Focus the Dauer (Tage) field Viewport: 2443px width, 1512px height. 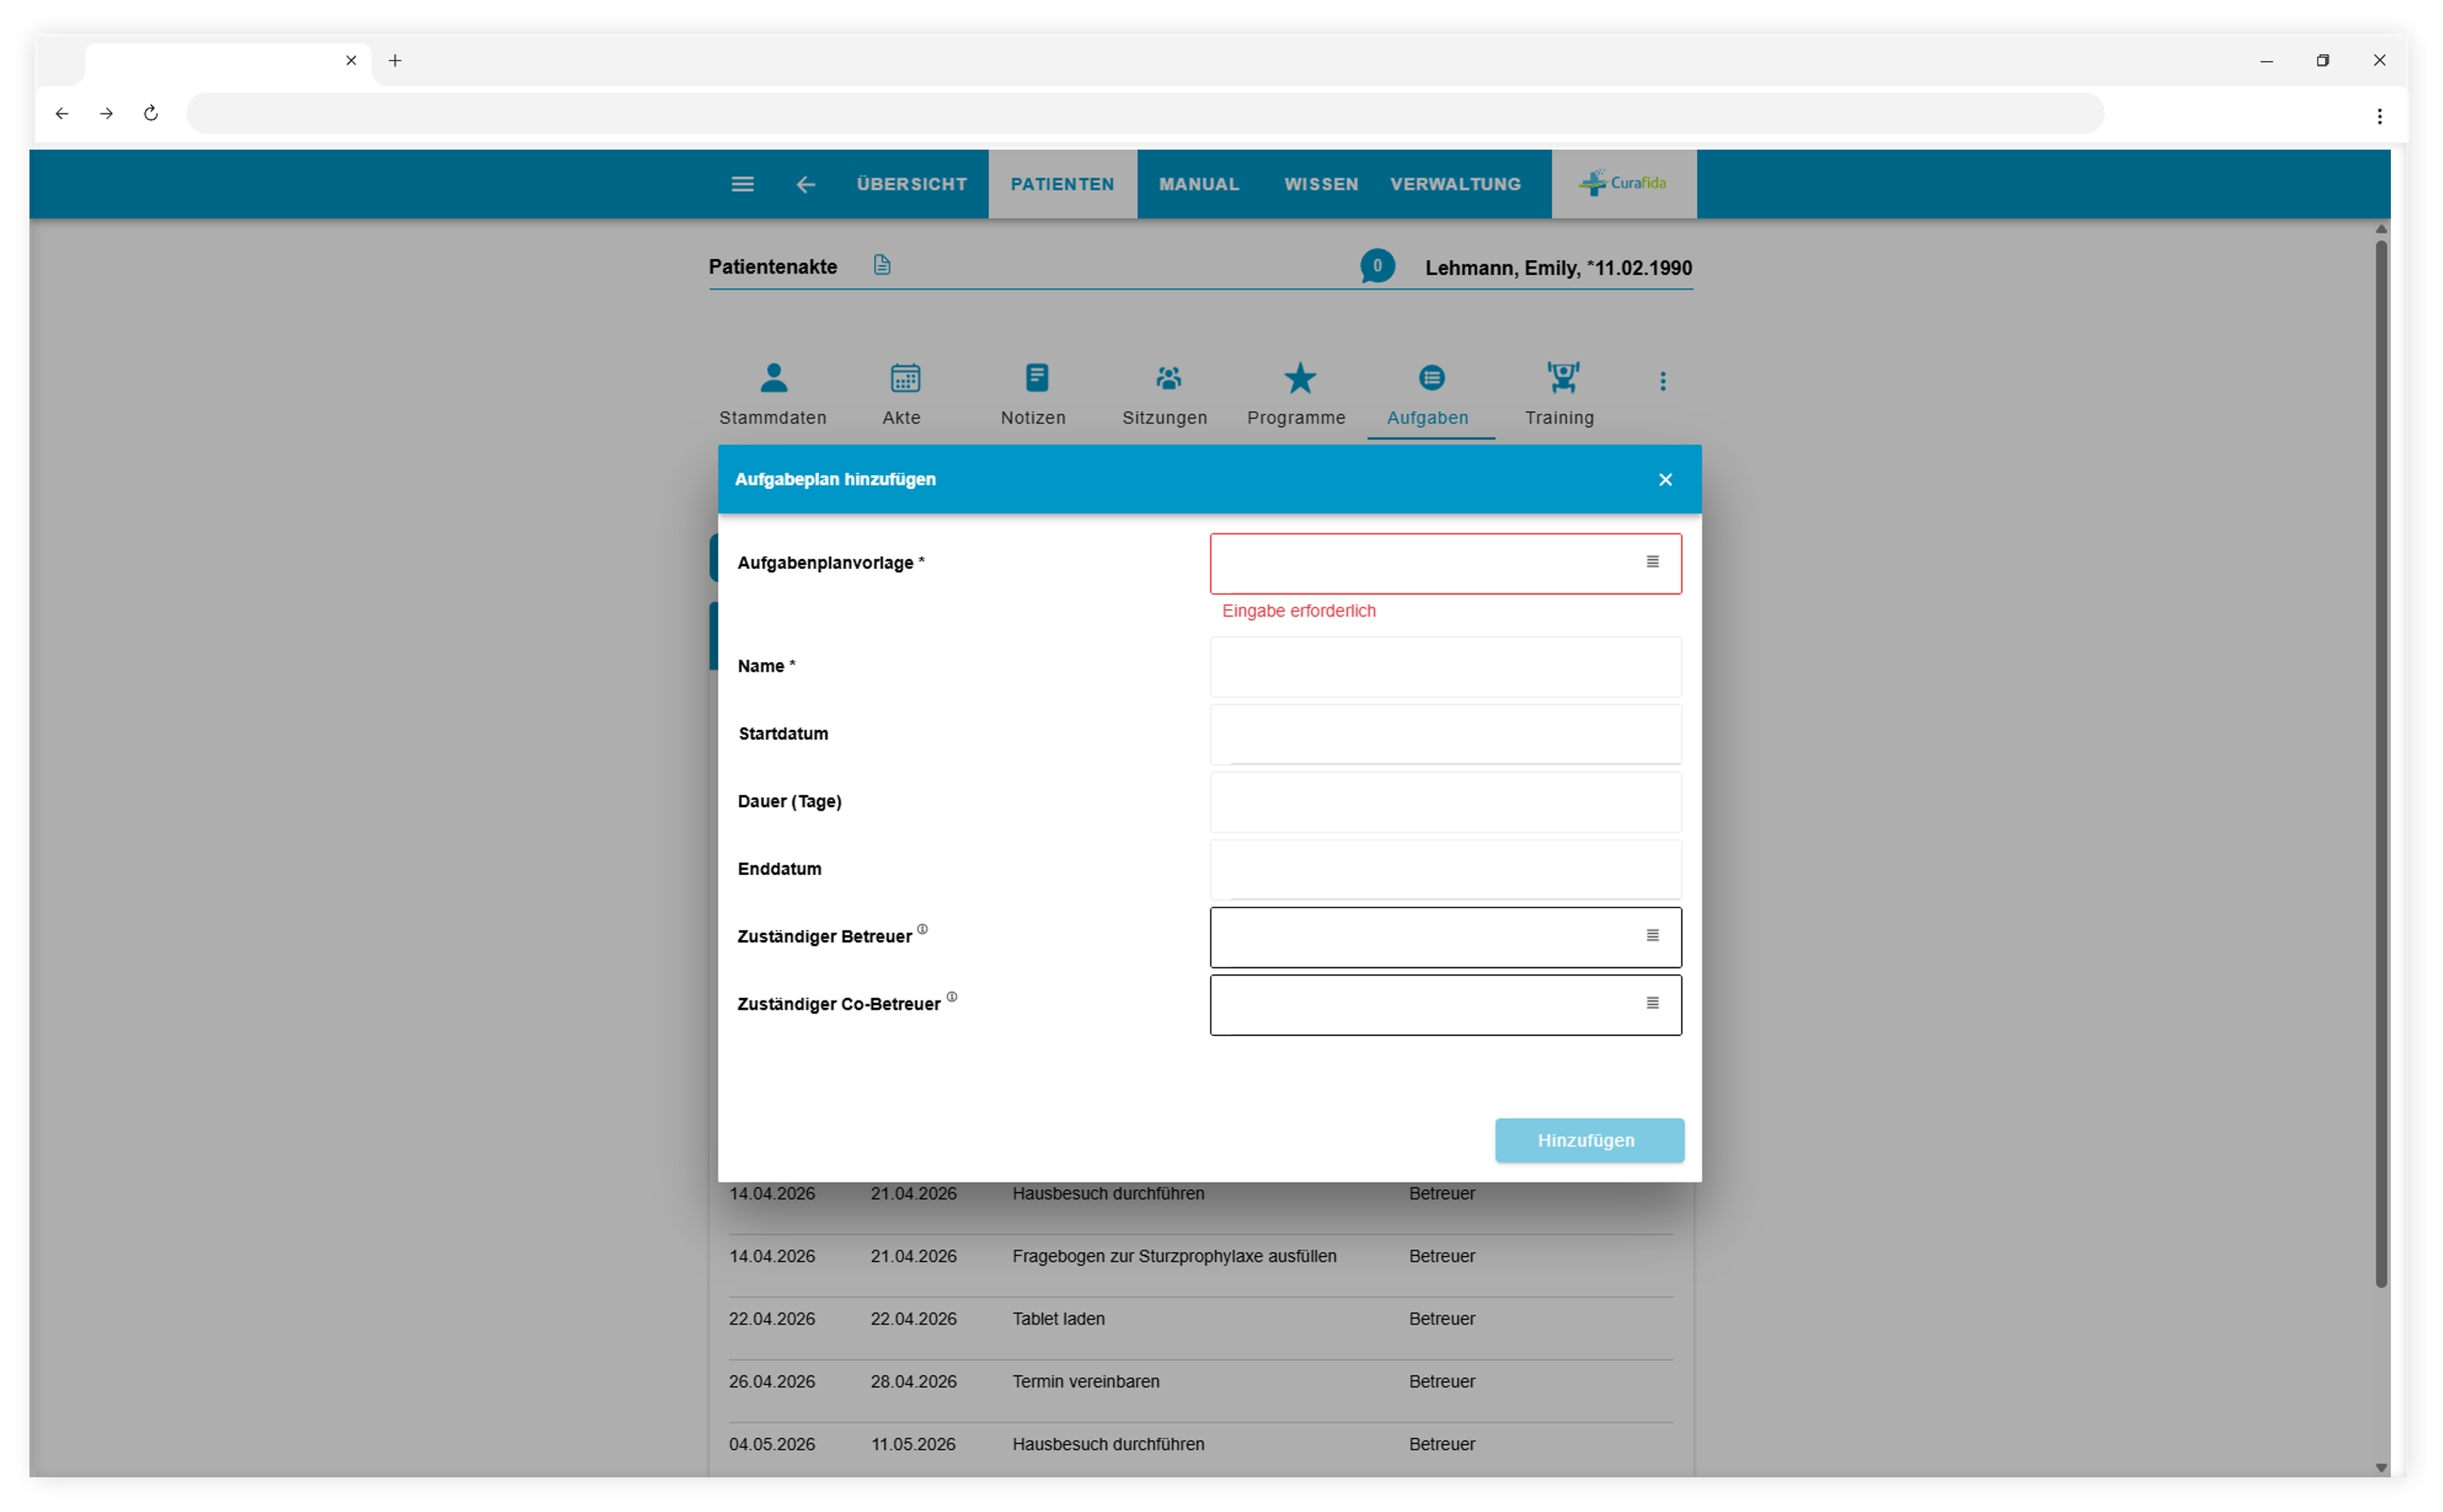pyautogui.click(x=1445, y=802)
